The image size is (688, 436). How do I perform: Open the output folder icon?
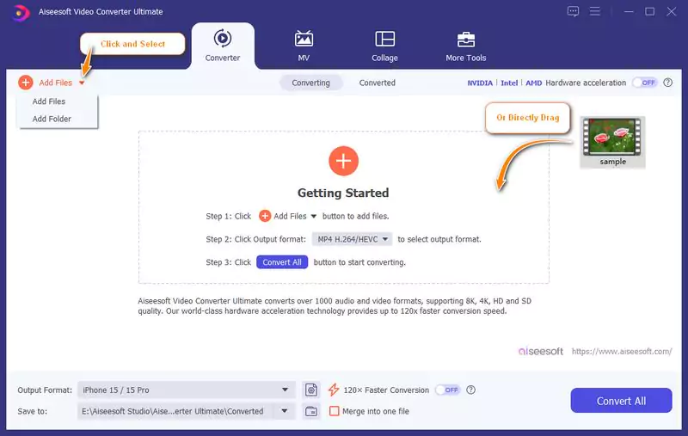coord(311,411)
